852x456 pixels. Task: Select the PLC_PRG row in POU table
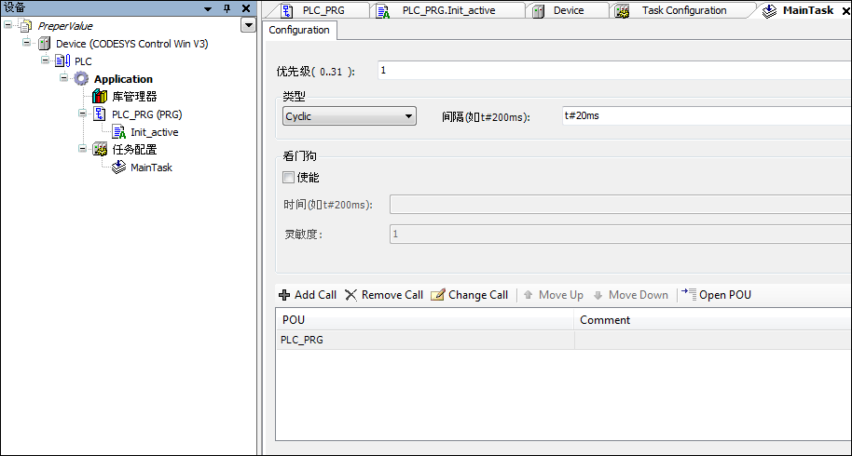(x=424, y=341)
